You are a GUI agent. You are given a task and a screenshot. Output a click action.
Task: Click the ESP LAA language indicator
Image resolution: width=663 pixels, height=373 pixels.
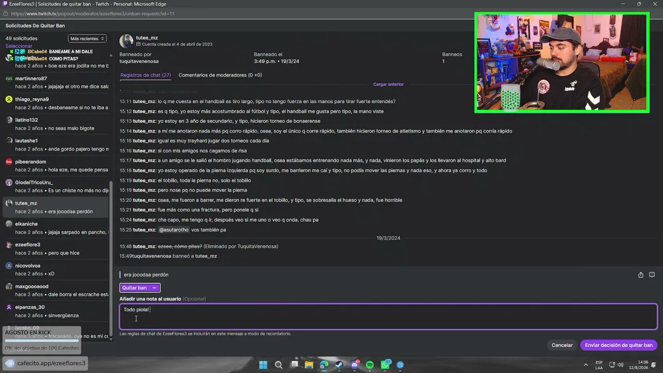(599, 365)
